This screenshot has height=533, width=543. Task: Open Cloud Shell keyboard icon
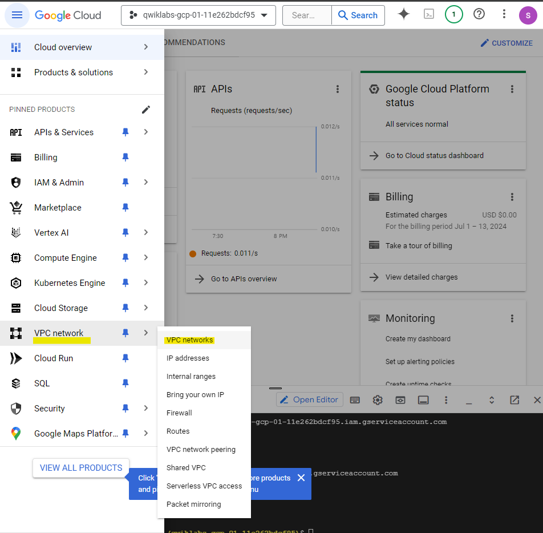click(x=355, y=400)
